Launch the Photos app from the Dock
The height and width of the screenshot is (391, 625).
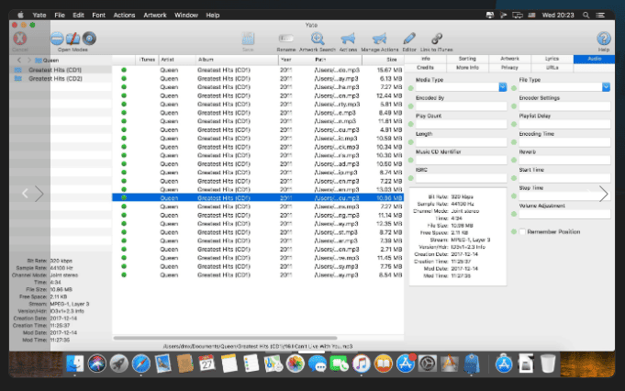[296, 363]
